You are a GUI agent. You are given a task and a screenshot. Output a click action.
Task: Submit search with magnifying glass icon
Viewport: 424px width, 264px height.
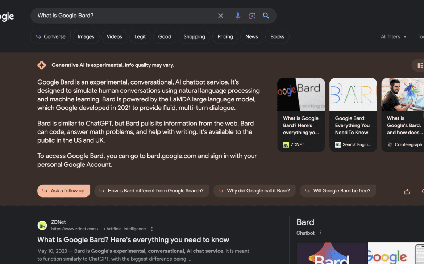(x=266, y=16)
